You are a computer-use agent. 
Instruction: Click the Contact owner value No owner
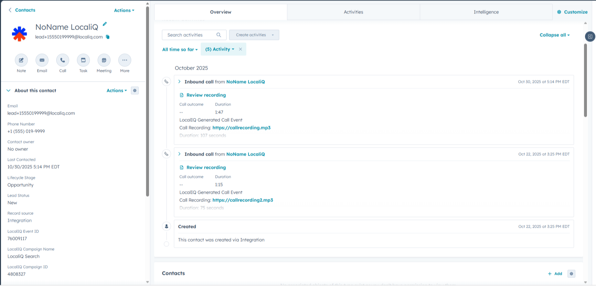pos(18,149)
